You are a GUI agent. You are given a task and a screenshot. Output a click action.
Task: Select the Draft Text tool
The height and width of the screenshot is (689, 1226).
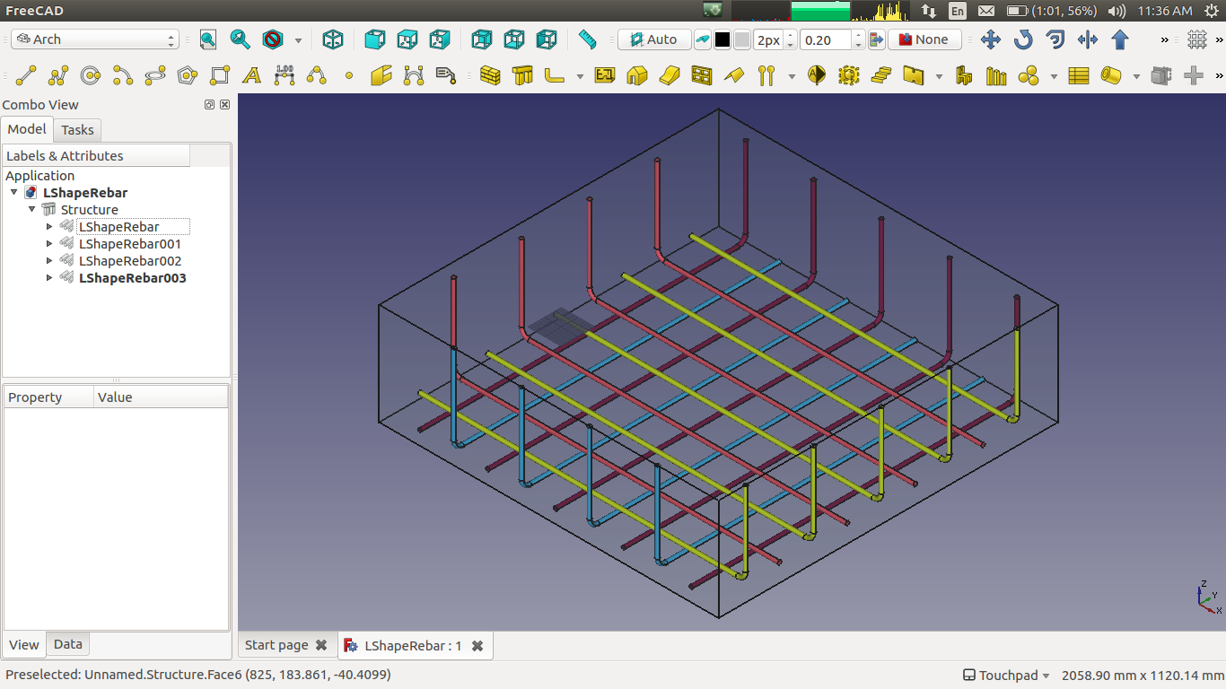coord(252,75)
